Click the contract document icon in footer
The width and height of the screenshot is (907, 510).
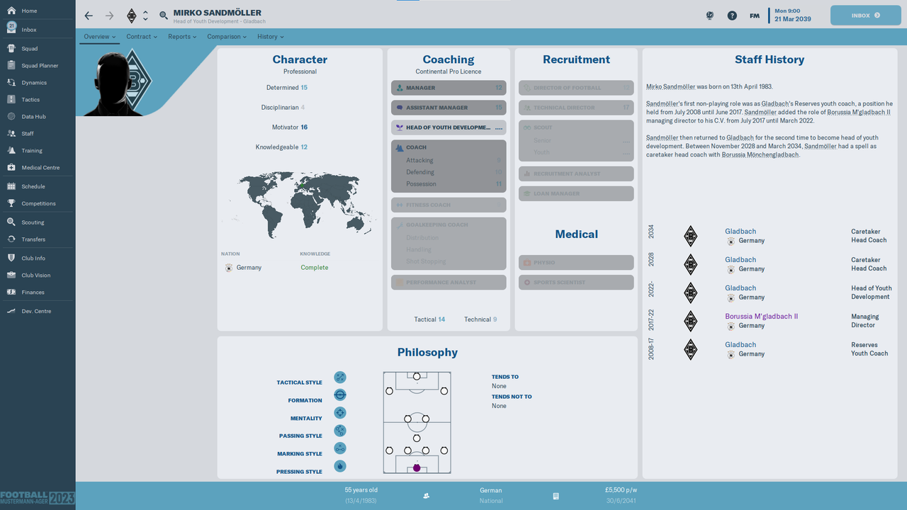point(556,496)
